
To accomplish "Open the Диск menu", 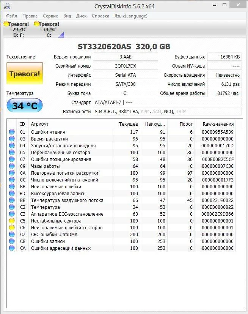I will pyautogui.click(x=81, y=16).
